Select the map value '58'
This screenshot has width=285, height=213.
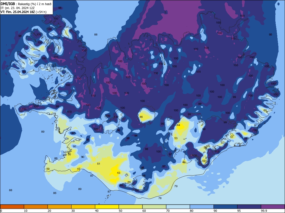click(x=205, y=148)
